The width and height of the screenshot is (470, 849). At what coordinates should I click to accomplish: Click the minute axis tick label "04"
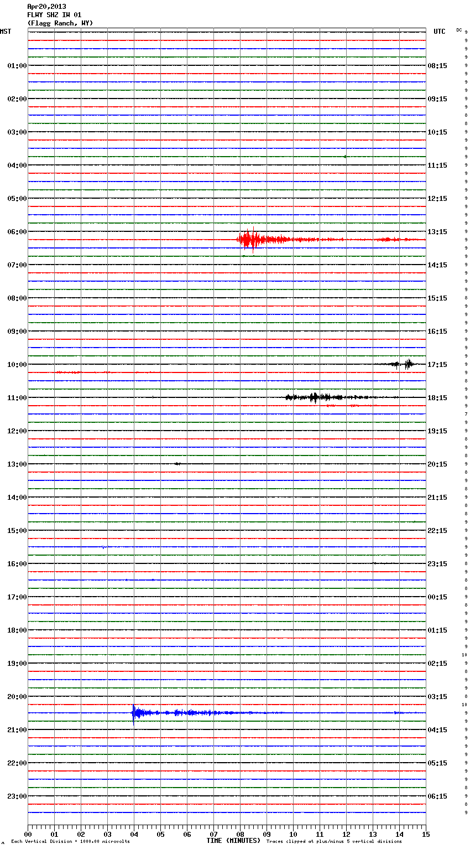tap(134, 834)
